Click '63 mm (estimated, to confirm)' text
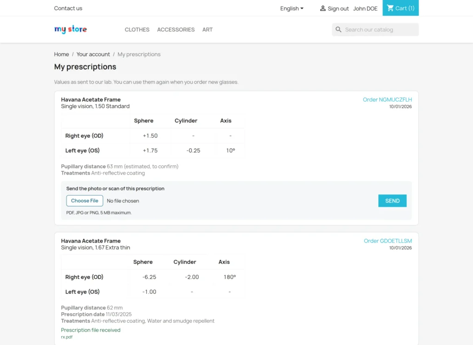This screenshot has height=345, width=473. pyautogui.click(x=143, y=166)
